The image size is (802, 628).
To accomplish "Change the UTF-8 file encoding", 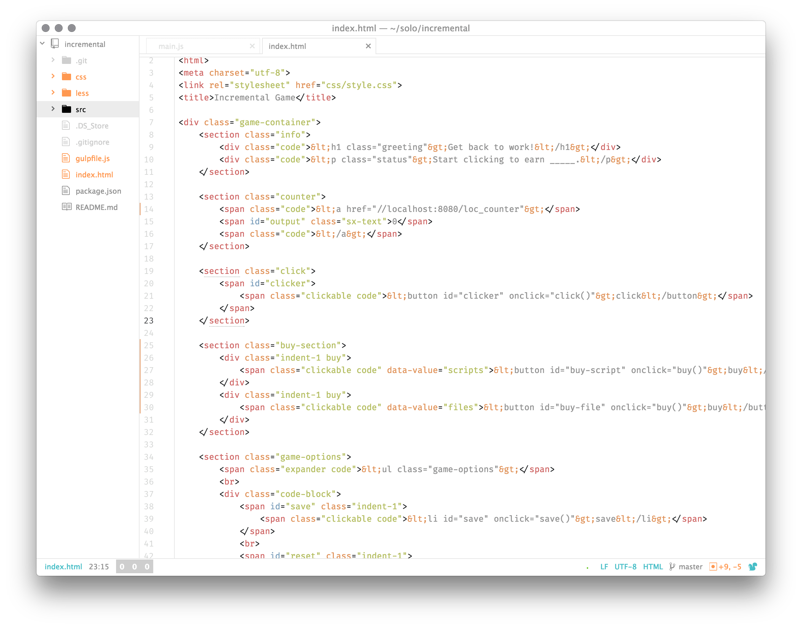I will (625, 567).
